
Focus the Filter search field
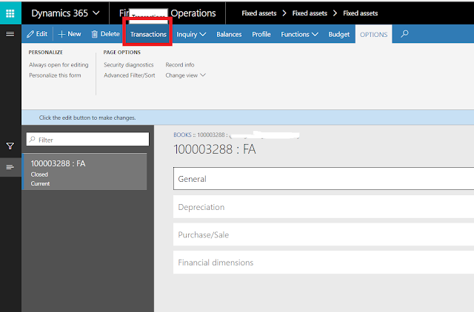[87, 140]
